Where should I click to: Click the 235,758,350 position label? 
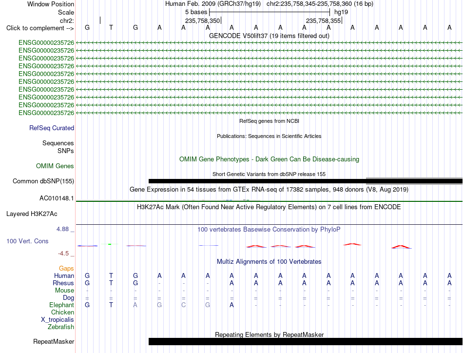click(x=203, y=20)
